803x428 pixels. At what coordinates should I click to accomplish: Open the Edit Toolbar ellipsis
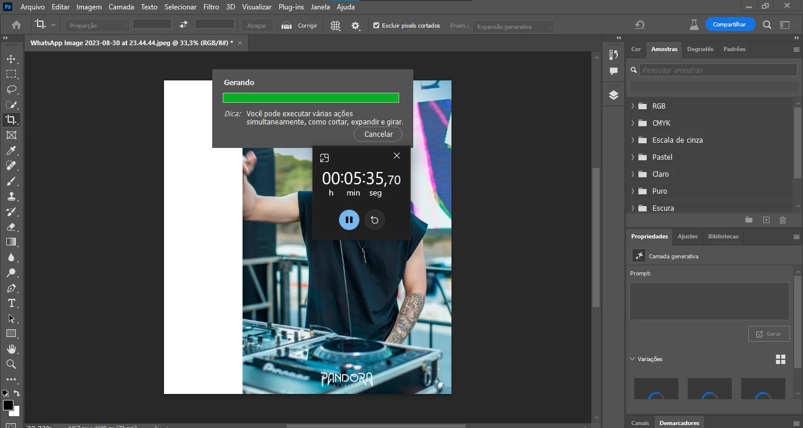(11, 379)
